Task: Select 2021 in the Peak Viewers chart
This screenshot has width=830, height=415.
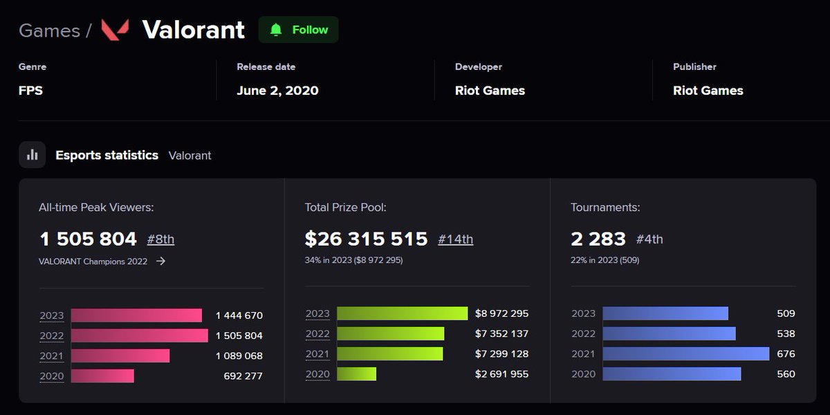Action: pos(51,356)
